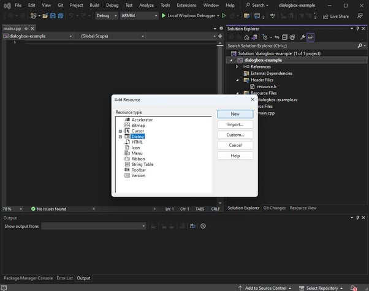The width and height of the screenshot is (369, 291).
Task: Click the green Start debugging arrow
Action: coord(164,15)
